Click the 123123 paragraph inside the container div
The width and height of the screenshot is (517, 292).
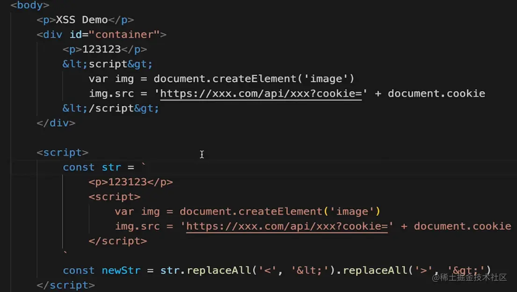click(x=105, y=50)
